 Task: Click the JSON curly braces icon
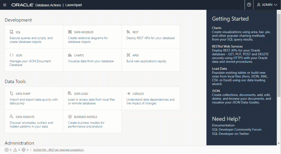coord(12,55)
